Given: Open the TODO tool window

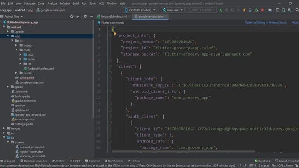Looking at the screenshot, I should pyautogui.click(x=75, y=161).
